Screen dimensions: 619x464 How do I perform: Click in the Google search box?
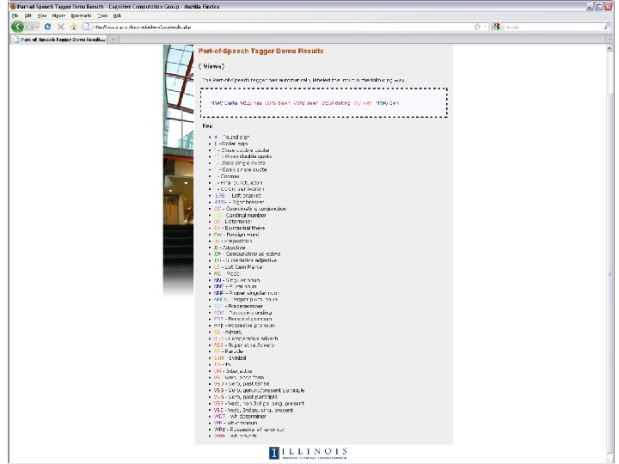point(553,27)
